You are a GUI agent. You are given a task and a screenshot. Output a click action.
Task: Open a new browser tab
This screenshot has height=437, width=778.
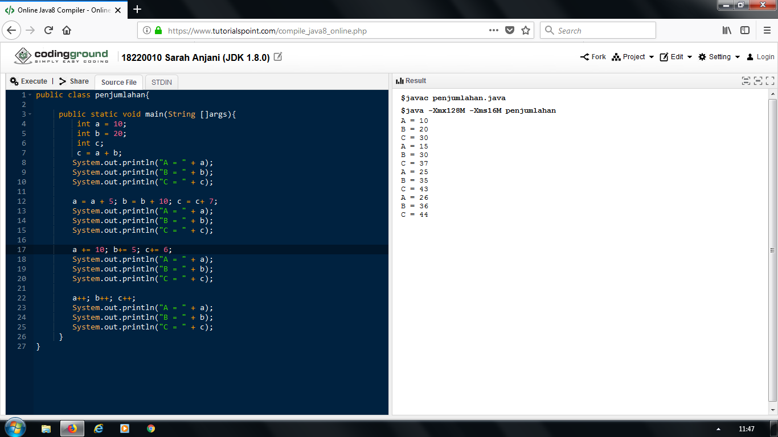tap(137, 9)
